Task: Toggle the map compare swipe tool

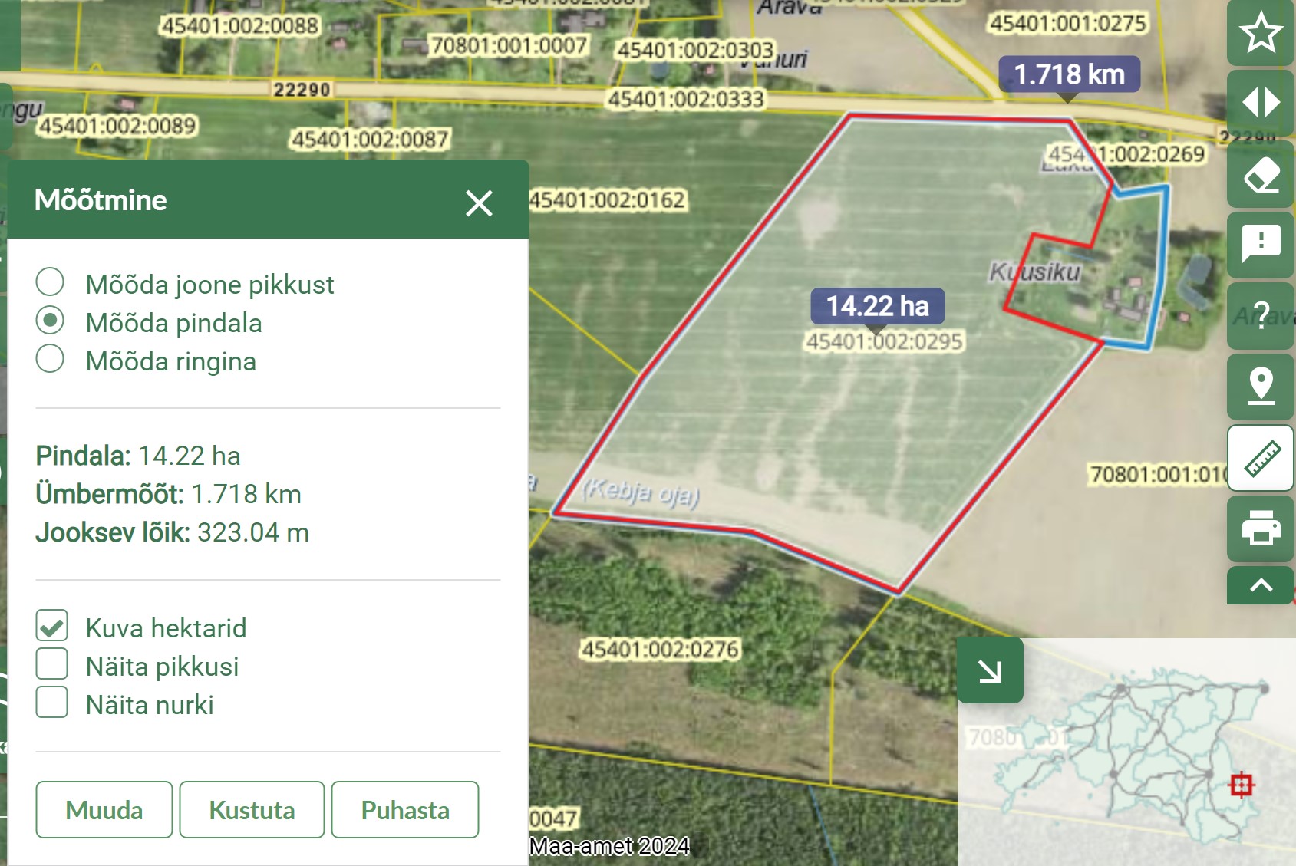Action: [x=1261, y=102]
